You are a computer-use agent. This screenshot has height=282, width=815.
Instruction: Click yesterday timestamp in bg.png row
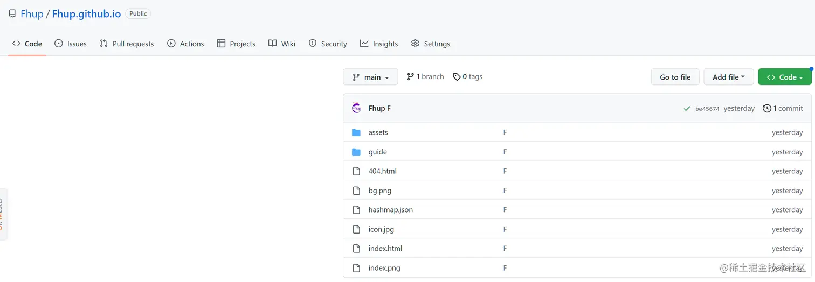787,191
